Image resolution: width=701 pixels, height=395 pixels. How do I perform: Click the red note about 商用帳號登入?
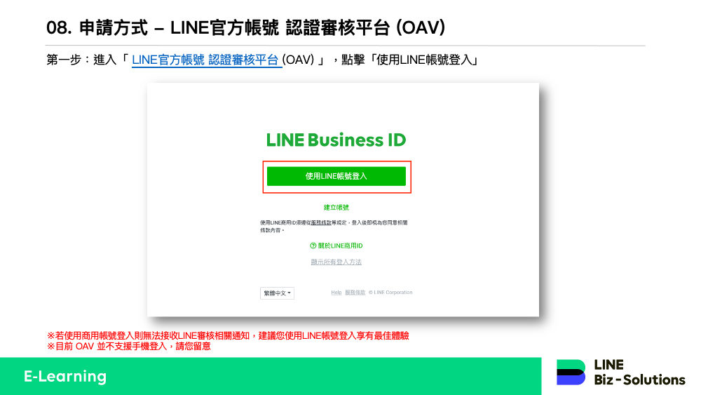(228, 335)
